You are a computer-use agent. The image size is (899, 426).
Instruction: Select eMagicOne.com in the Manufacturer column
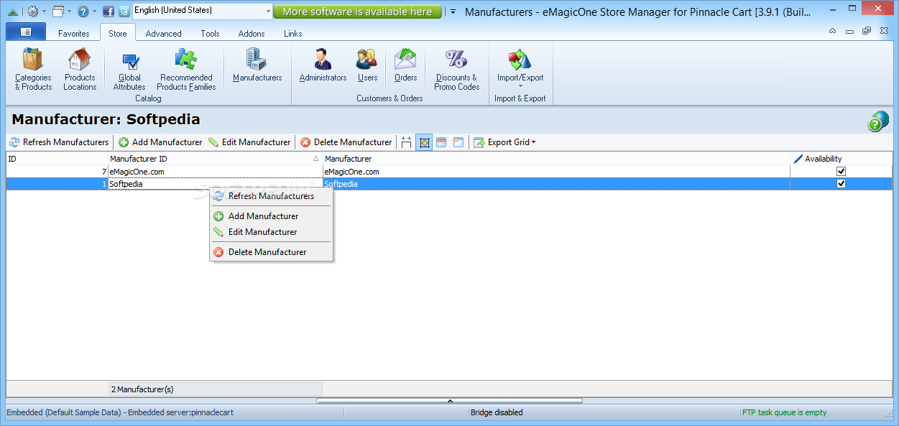pos(556,172)
